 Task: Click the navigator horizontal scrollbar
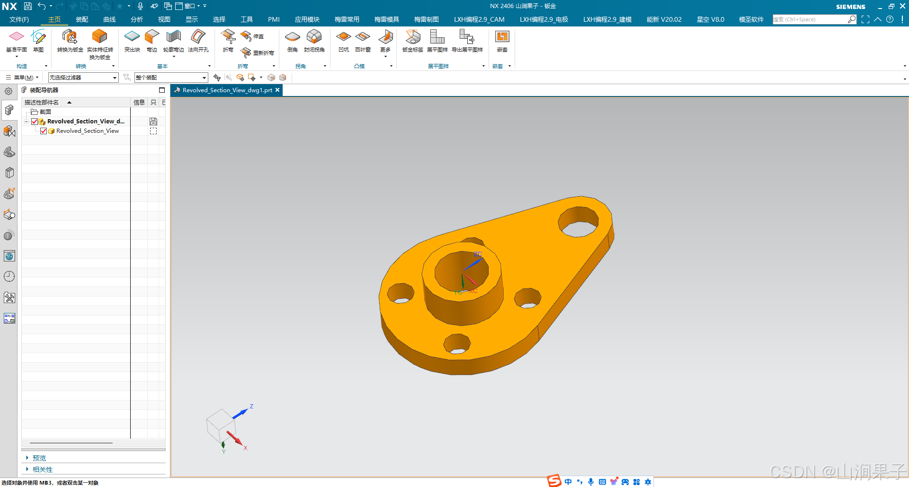coord(71,443)
